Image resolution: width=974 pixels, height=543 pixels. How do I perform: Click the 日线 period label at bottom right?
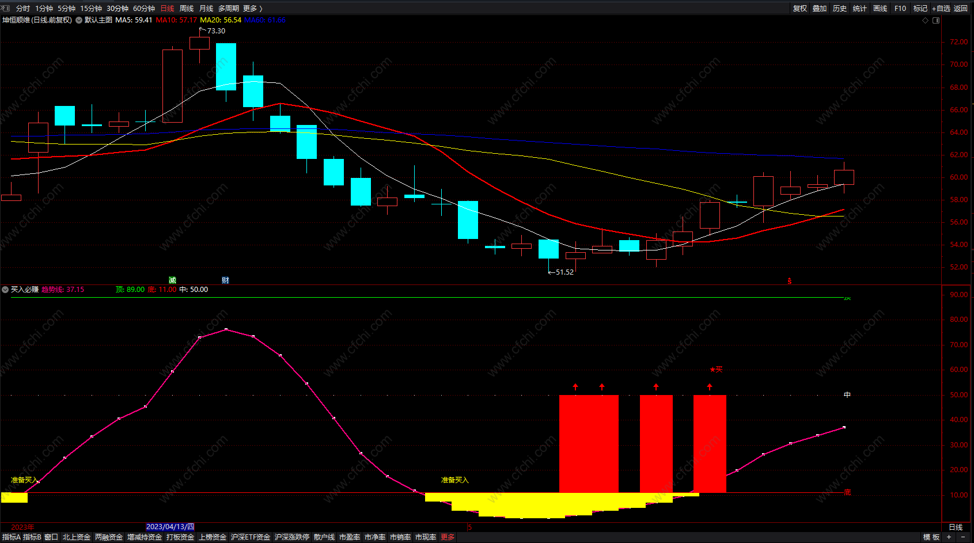pyautogui.click(x=956, y=527)
